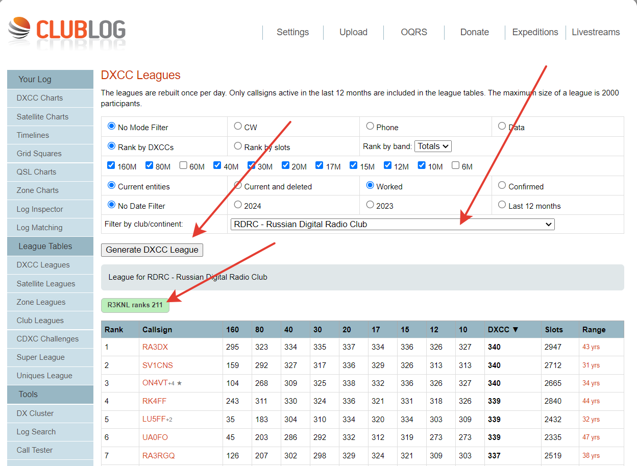Screen dimensions: 637x466
Task: Toggle the 20M band checkbox
Action: [x=285, y=165]
